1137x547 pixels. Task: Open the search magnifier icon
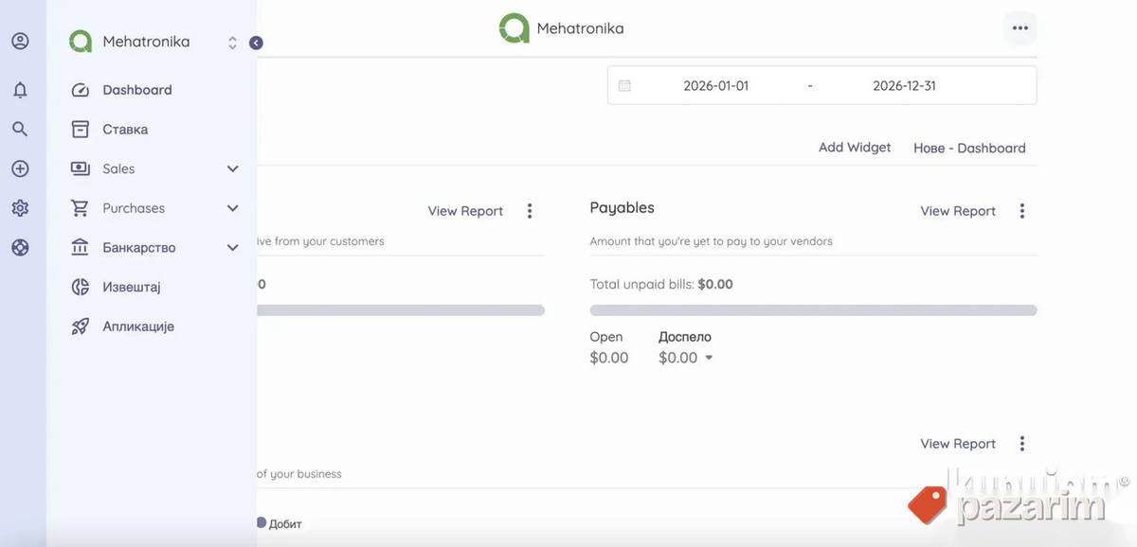(20, 129)
